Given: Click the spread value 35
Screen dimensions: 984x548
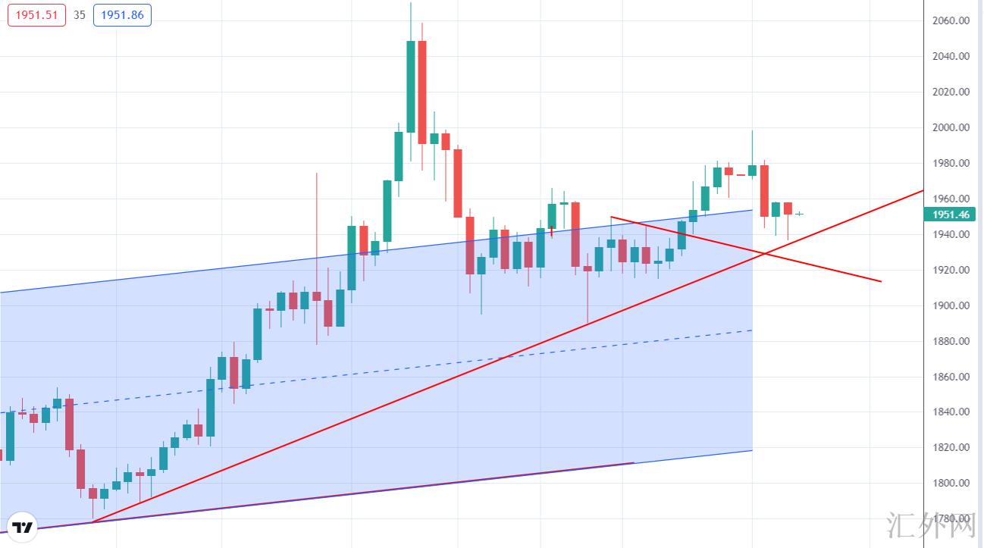Looking at the screenshot, I should tap(80, 15).
